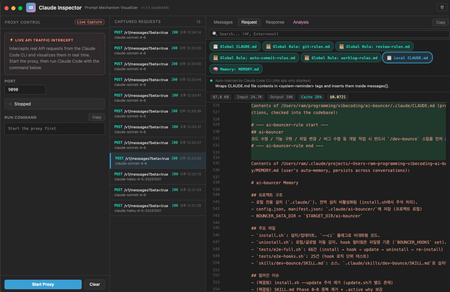The height and width of the screenshot is (292, 450).
Task: Click the green dot beside Auto-injected note
Action: [x=211, y=81]
